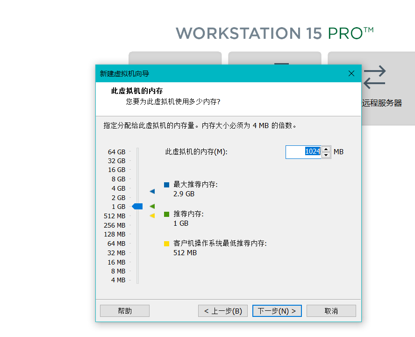Select the 128 MB label on memory scale

[x=114, y=234]
